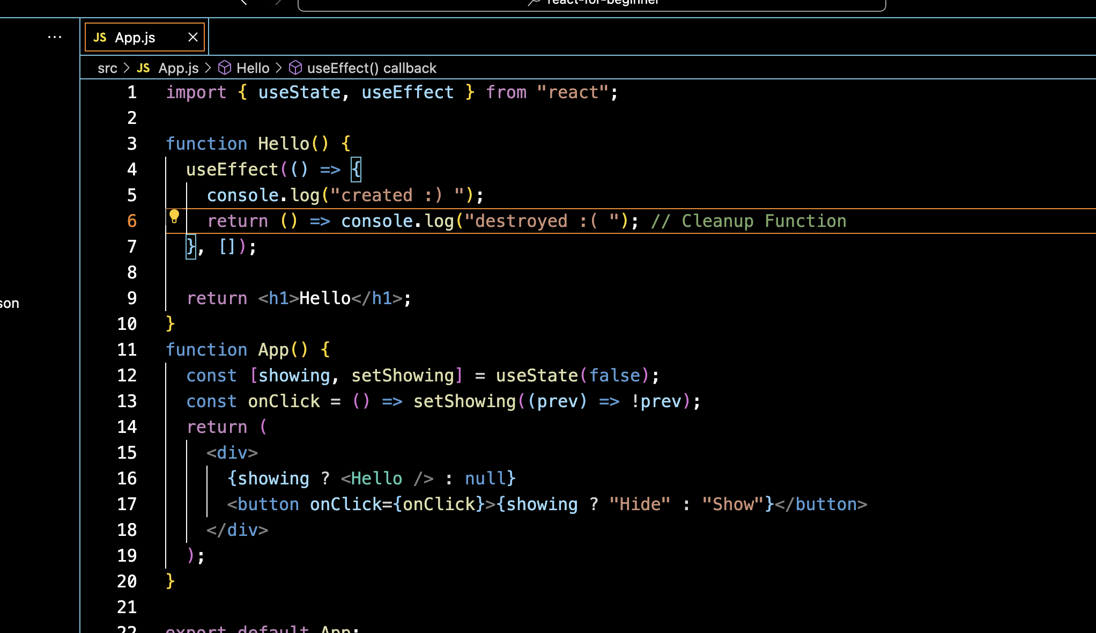This screenshot has width=1096, height=633.
Task: Click the Cleanup Function comment text
Action: click(x=764, y=221)
